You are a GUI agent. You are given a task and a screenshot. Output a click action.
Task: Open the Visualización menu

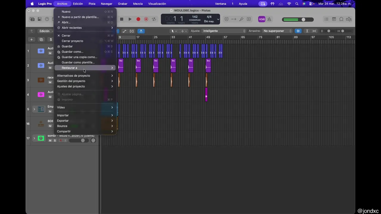coord(157,4)
